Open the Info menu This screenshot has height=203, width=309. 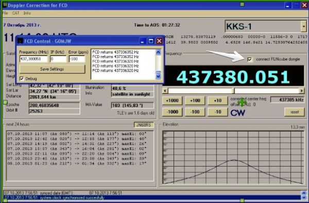27,13
